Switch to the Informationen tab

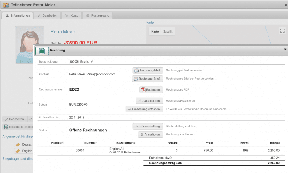coord(18,15)
